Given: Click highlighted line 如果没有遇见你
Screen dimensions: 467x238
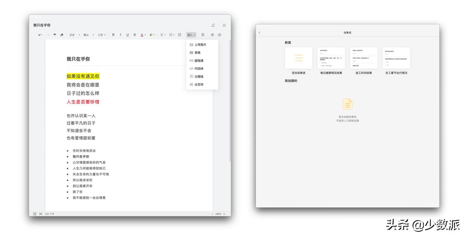Looking at the screenshot, I should [x=83, y=77].
